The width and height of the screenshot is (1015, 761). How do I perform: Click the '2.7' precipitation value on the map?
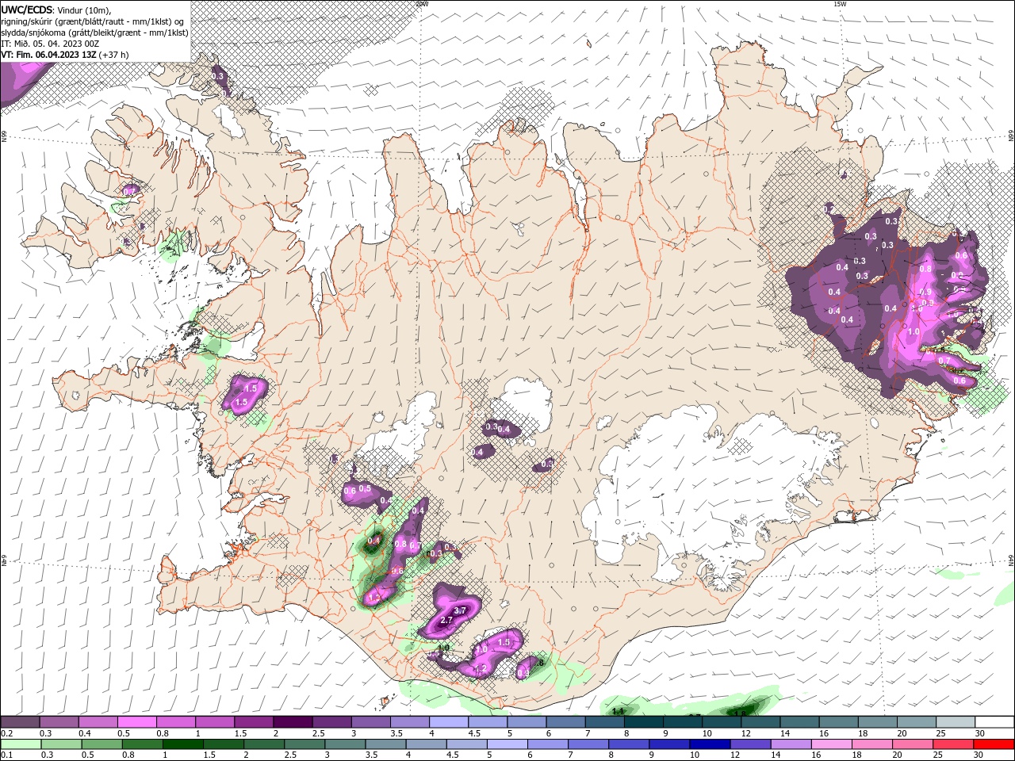pyautogui.click(x=446, y=620)
